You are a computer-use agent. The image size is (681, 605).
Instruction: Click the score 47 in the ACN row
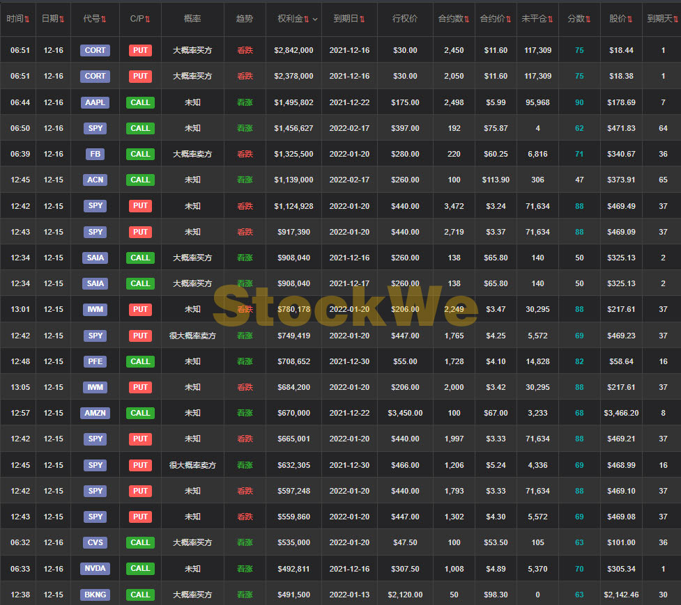579,180
